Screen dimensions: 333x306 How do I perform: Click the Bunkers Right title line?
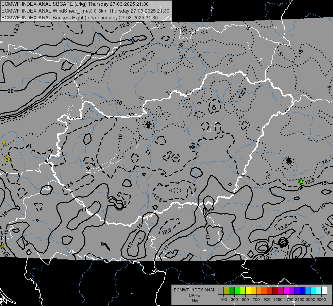point(80,18)
